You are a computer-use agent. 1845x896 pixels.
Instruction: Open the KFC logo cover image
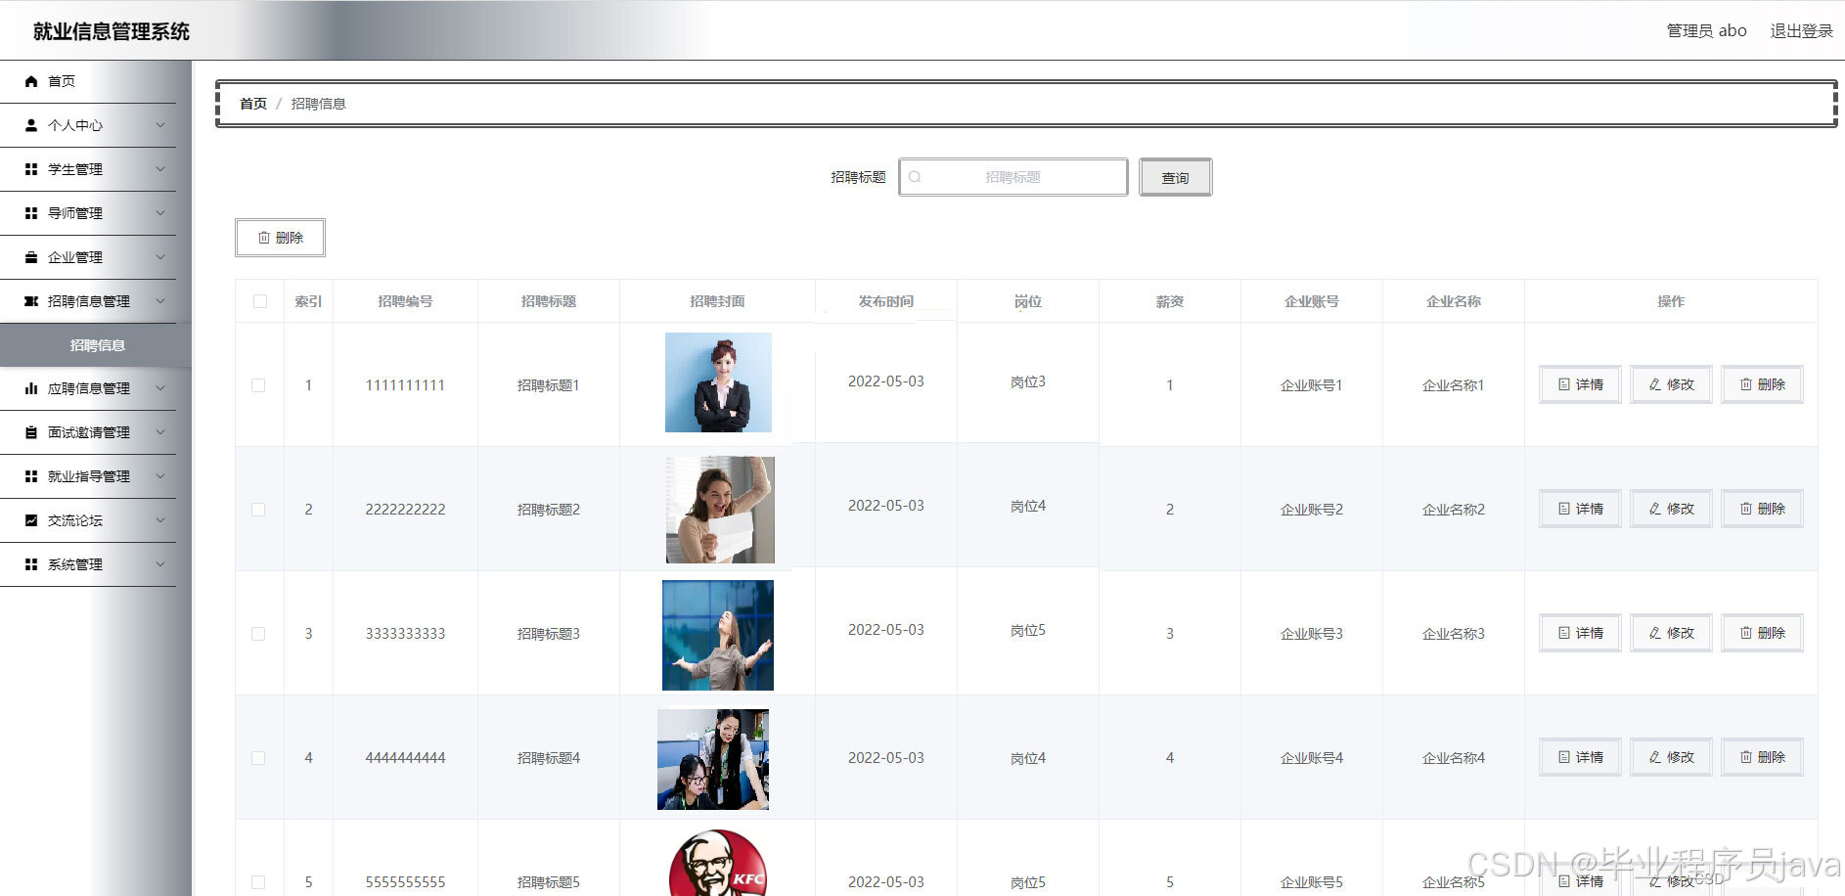(x=718, y=863)
